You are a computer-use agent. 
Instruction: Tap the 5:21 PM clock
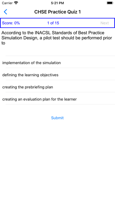click(58, 3)
